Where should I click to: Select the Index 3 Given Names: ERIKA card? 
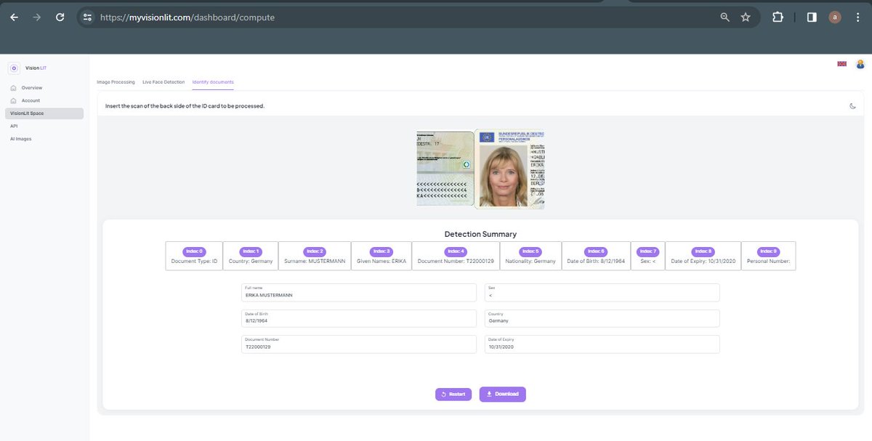pyautogui.click(x=381, y=256)
